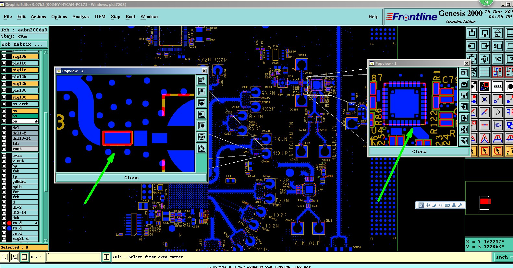
Task: Click the red-bordered component/net display icon
Action: [x=497, y=72]
